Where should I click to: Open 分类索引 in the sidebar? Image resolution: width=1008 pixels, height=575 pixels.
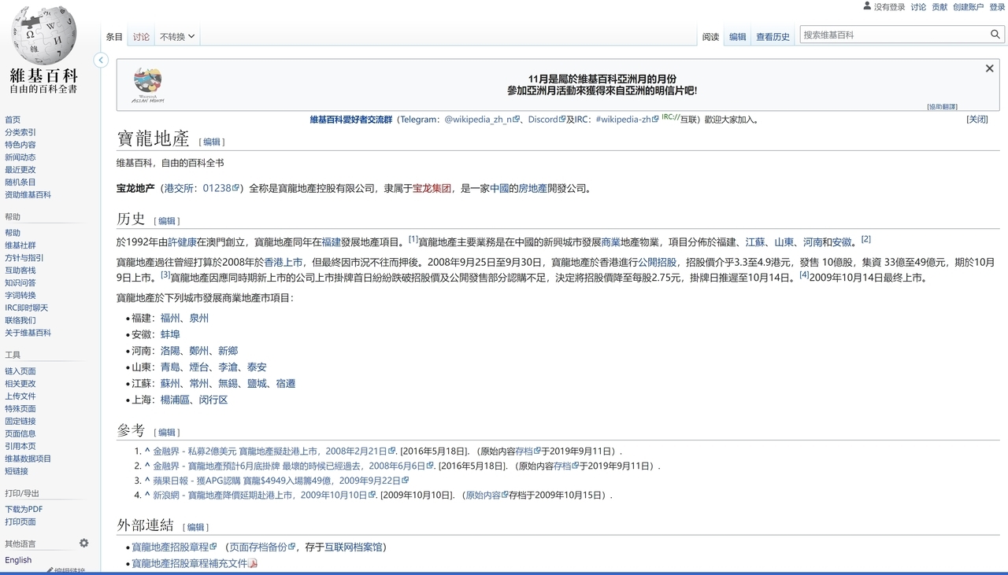20,132
